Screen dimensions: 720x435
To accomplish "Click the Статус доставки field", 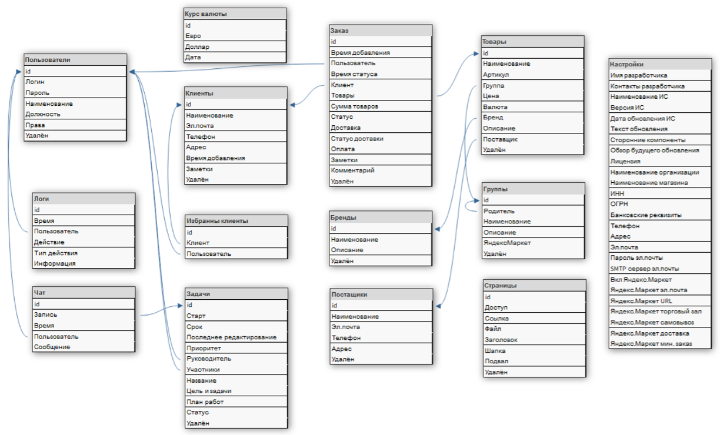I will coord(381,139).
